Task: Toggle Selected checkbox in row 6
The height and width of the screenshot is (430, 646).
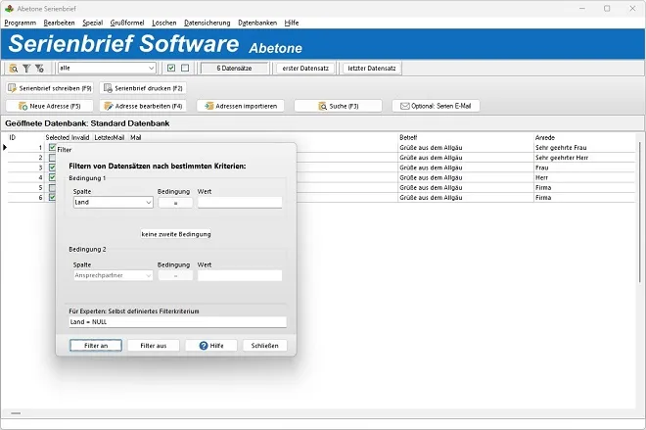Action: [x=52, y=198]
